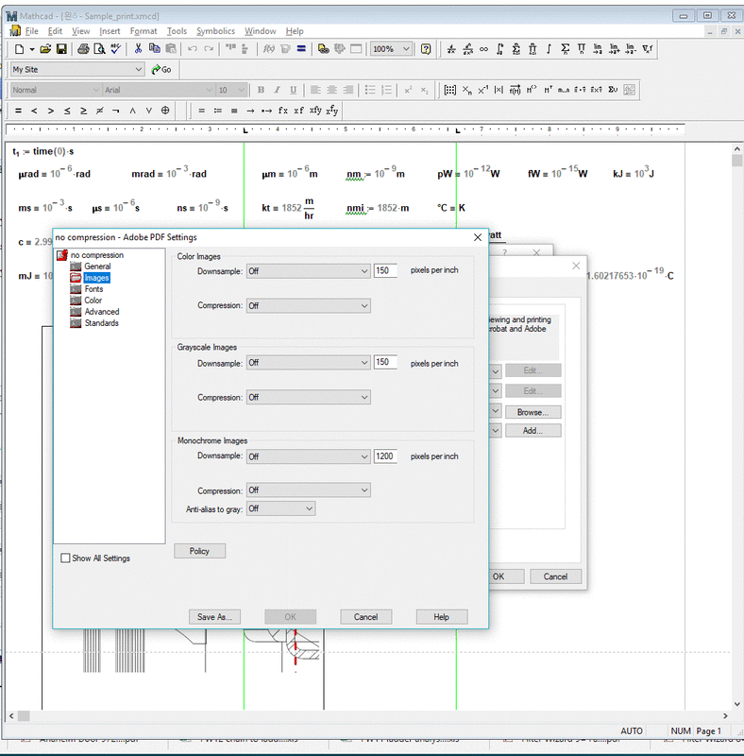Image resolution: width=744 pixels, height=756 pixels.
Task: Click the Help question mark icon
Action: coord(426,49)
